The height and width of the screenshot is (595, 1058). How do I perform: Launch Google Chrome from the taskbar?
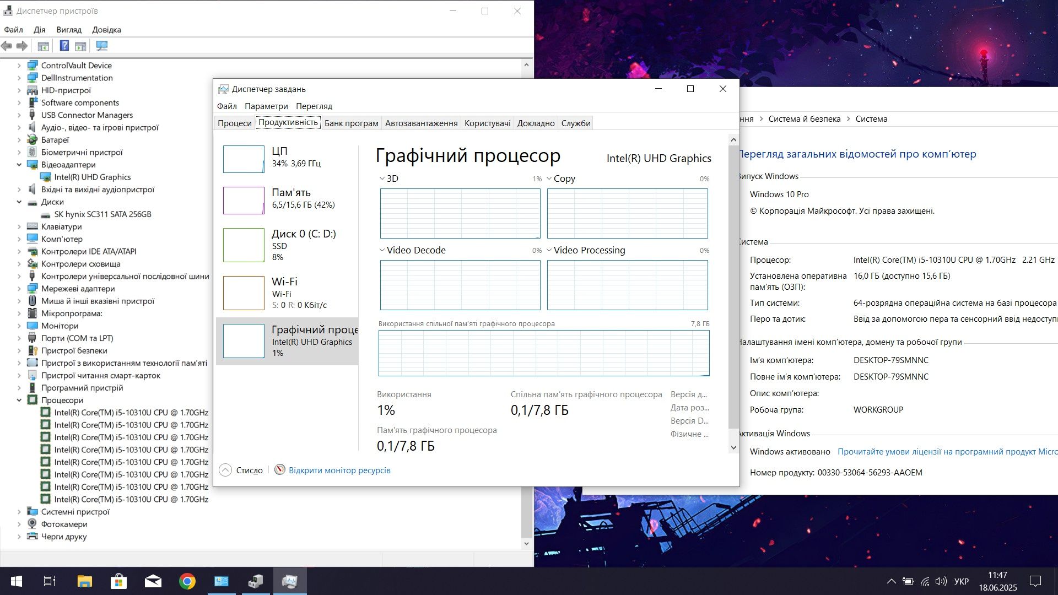click(187, 581)
